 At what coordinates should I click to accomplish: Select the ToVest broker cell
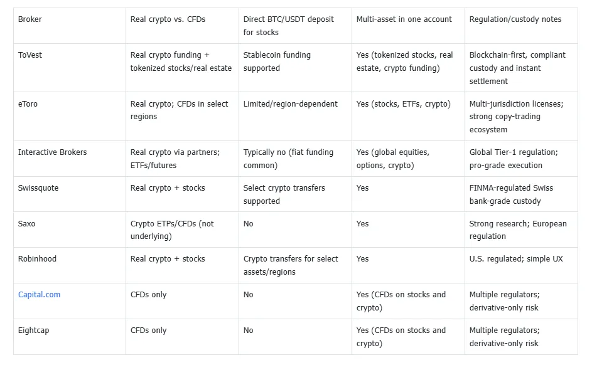(x=30, y=55)
